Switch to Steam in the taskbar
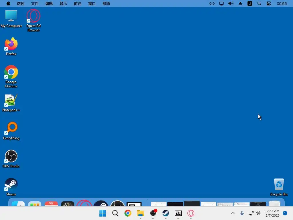 (x=166, y=213)
